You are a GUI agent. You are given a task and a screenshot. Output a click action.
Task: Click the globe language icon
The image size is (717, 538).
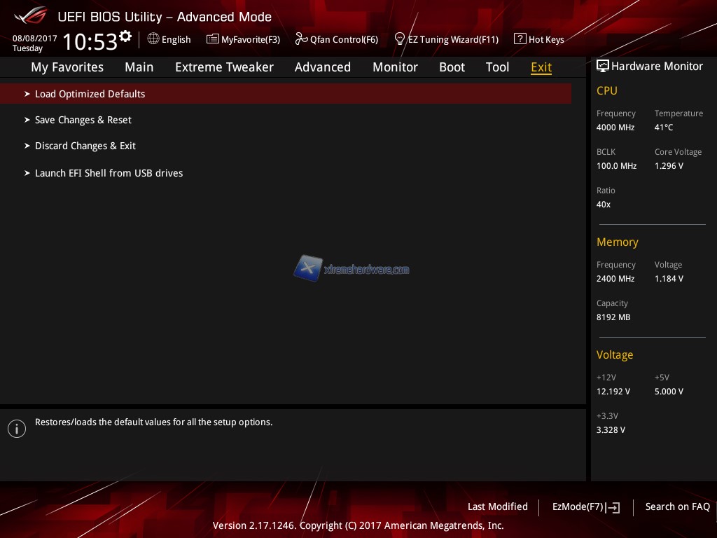153,39
